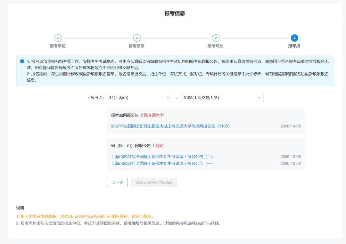Go back with the 上一步 button

click(x=117, y=183)
